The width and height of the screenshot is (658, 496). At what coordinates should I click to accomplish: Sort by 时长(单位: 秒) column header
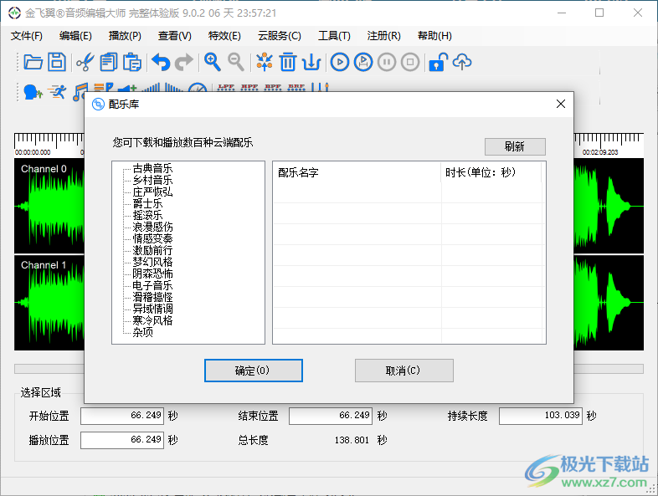pyautogui.click(x=491, y=172)
